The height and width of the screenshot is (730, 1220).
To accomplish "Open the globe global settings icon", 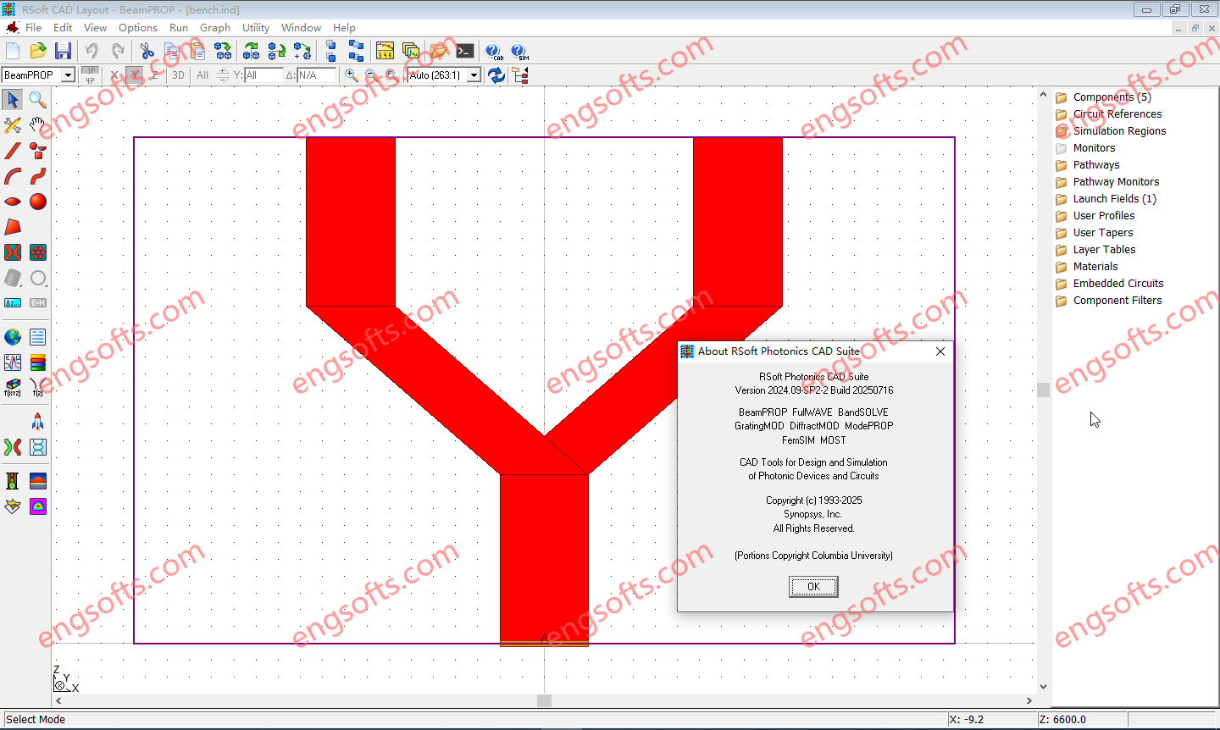I will pos(13,337).
